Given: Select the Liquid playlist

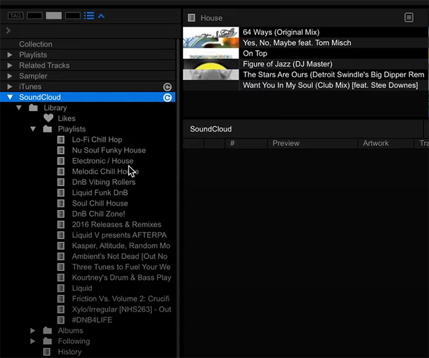Looking at the screenshot, I should pyautogui.click(x=82, y=288).
